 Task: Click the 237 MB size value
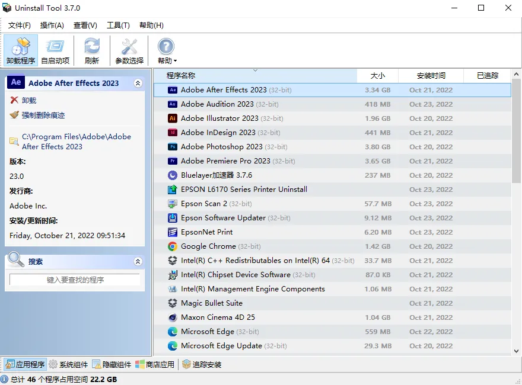tap(377, 175)
